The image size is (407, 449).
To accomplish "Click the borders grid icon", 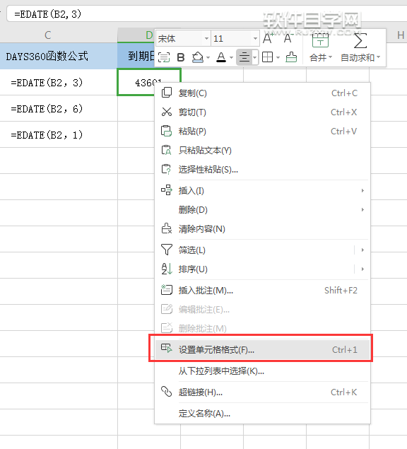I will click(x=268, y=57).
